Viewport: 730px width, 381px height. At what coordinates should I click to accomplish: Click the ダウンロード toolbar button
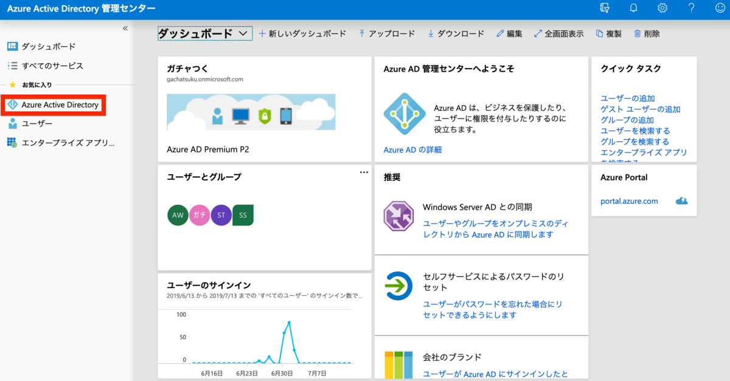(x=456, y=34)
